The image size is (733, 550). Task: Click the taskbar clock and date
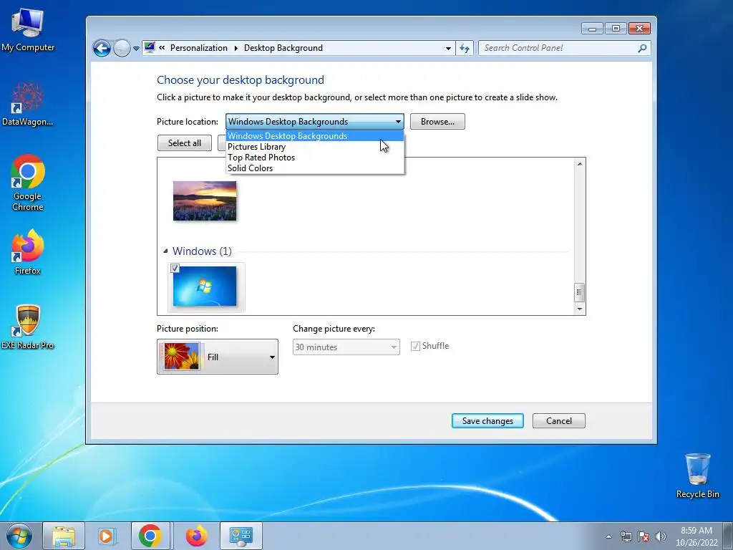pos(696,536)
